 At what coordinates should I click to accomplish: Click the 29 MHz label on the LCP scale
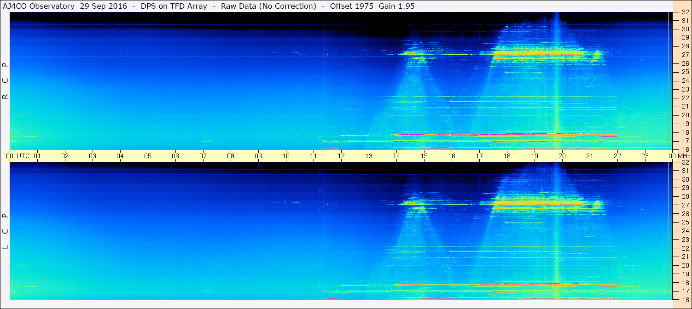click(x=685, y=188)
